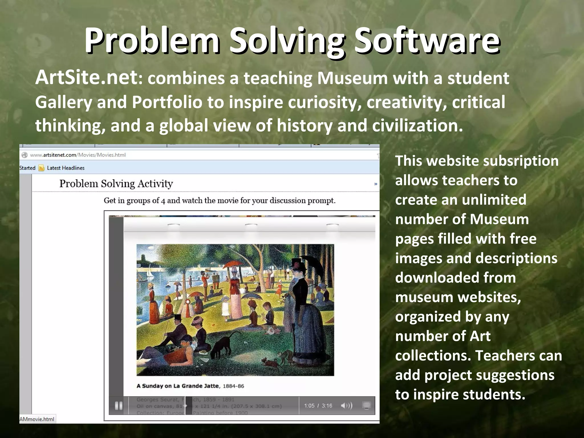
Task: Click the globe icon in address bar
Action: tap(25, 155)
